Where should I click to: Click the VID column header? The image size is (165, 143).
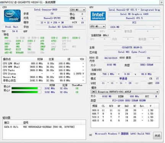click(82, 59)
